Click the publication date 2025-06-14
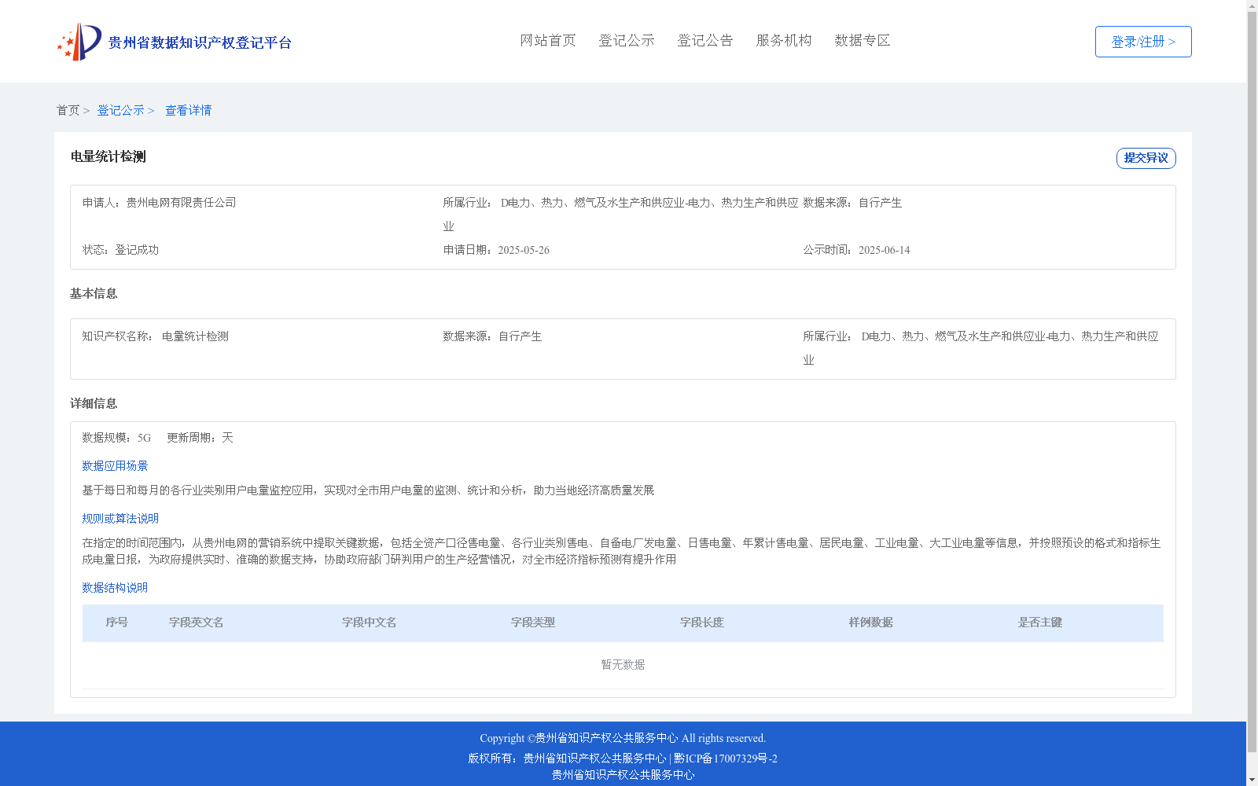The height and width of the screenshot is (786, 1258). click(884, 250)
